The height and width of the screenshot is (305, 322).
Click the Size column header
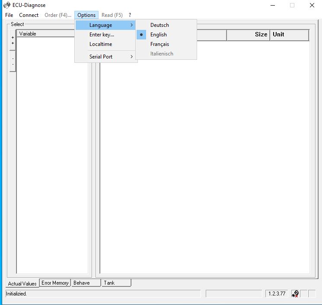coord(248,35)
